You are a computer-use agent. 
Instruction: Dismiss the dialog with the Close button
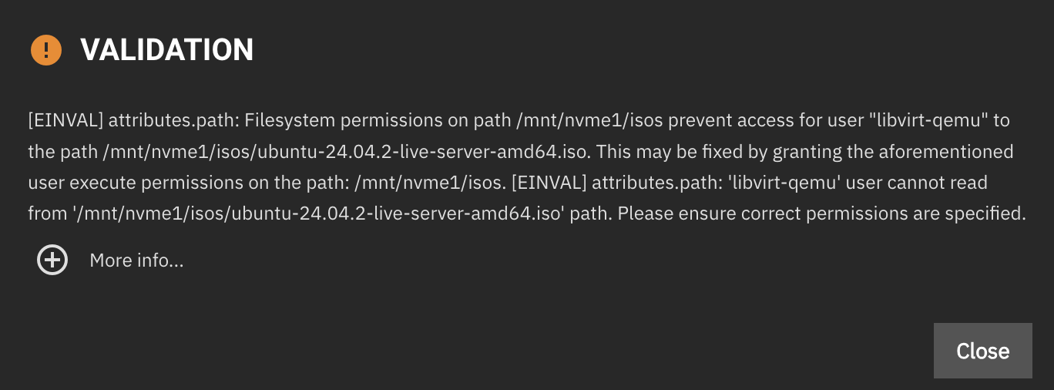[x=982, y=351]
